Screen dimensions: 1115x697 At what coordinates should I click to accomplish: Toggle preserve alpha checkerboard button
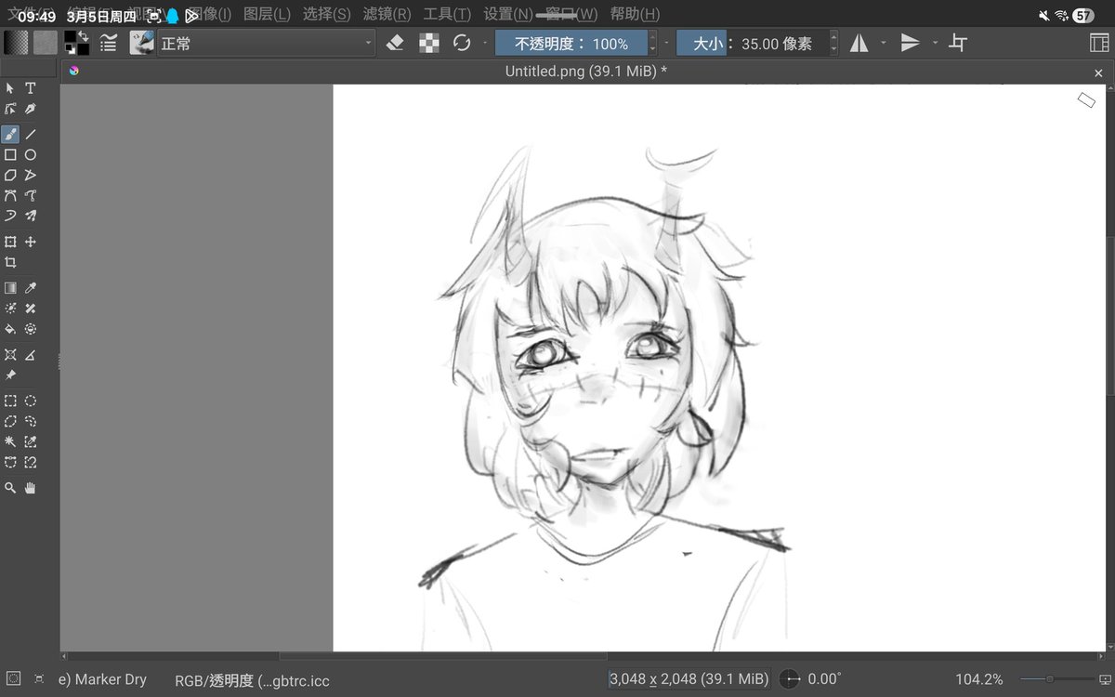pos(428,43)
